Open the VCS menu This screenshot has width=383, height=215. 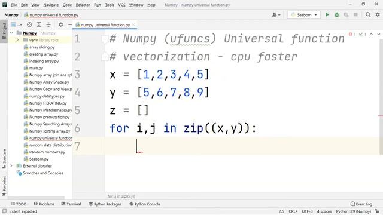[x=121, y=5]
